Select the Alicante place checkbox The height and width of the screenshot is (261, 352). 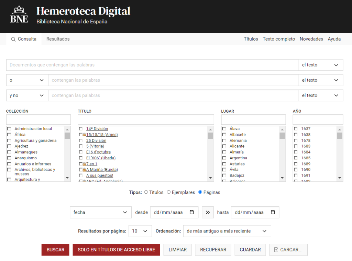click(x=224, y=146)
